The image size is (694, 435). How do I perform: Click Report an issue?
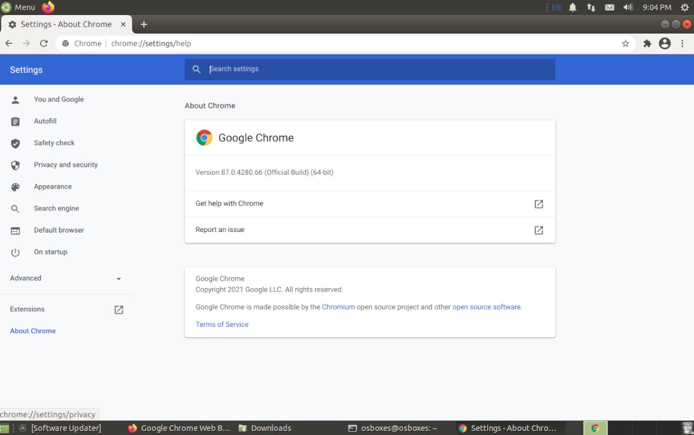(x=220, y=230)
